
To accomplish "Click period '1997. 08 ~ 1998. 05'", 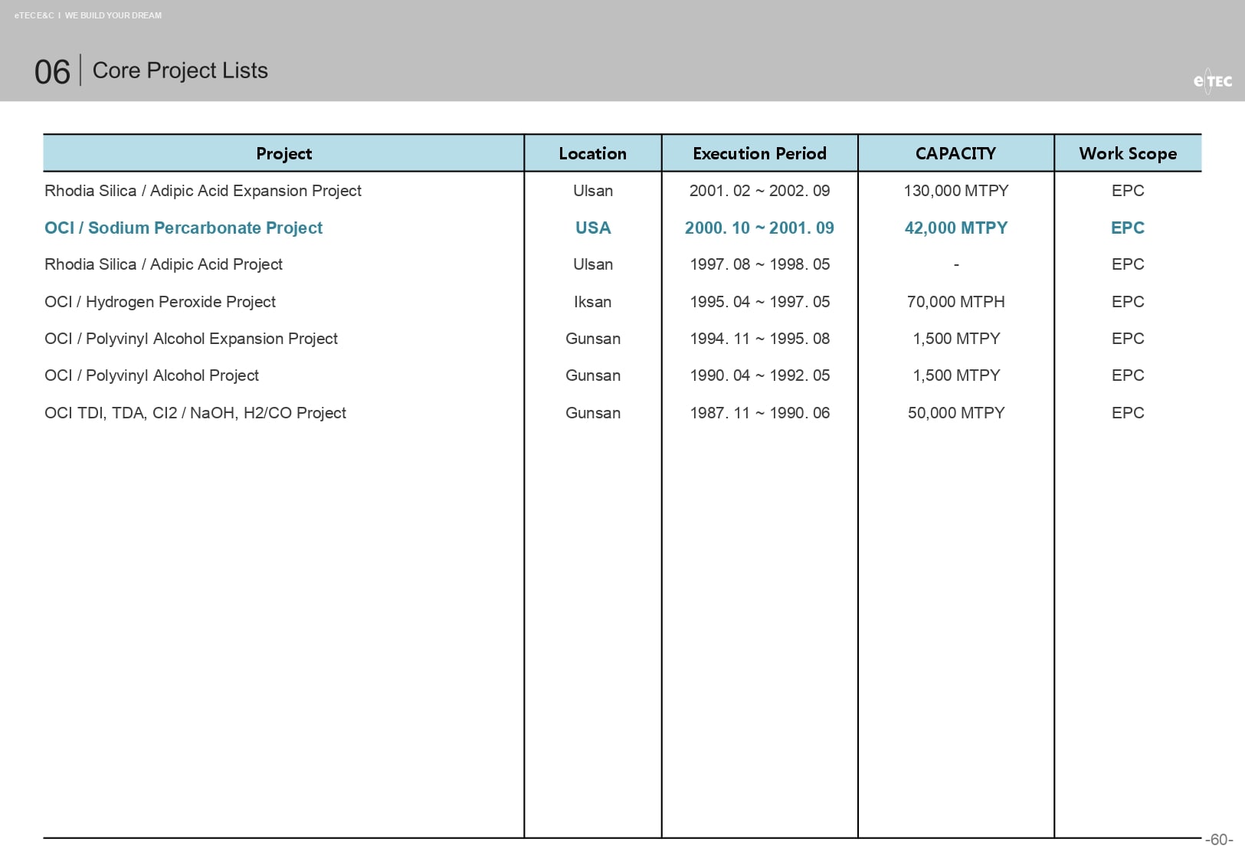I will 759,264.
